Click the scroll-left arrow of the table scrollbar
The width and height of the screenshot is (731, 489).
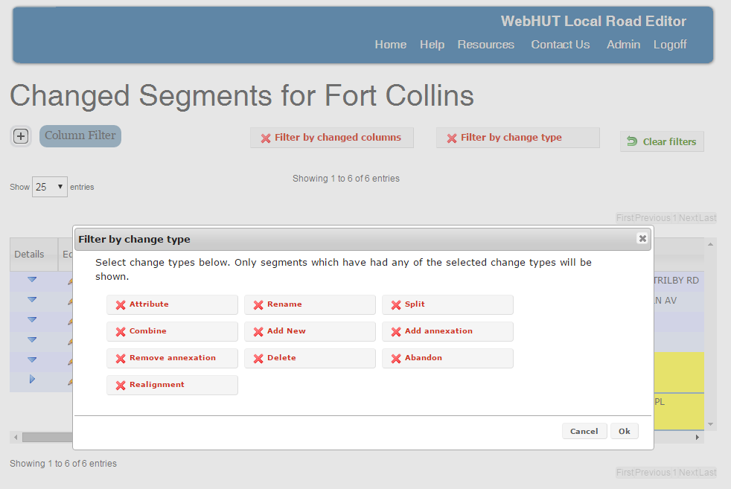click(x=16, y=437)
